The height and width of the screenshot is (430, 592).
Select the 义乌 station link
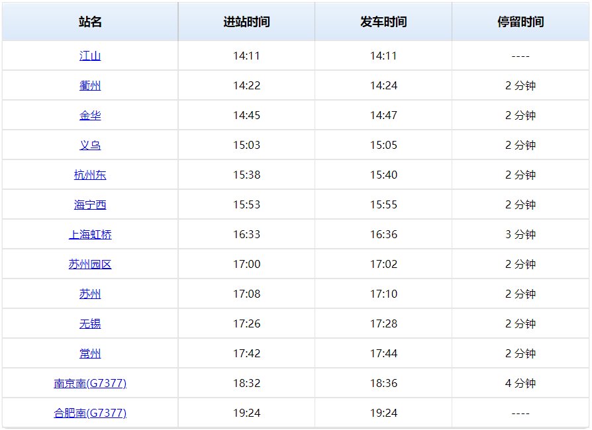pyautogui.click(x=90, y=146)
